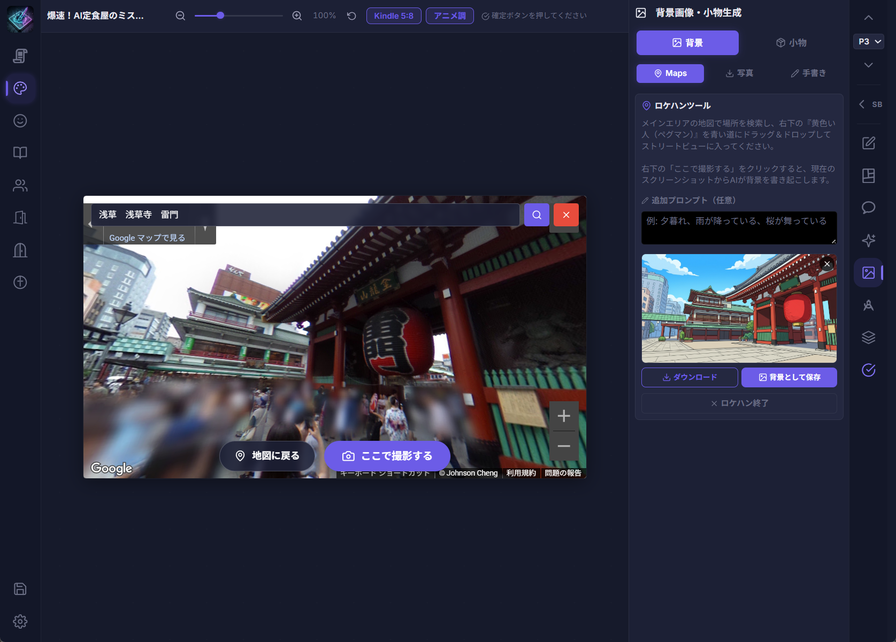This screenshot has width=896, height=642.
Task: Toggle the アニメ調 style button
Action: click(x=450, y=16)
